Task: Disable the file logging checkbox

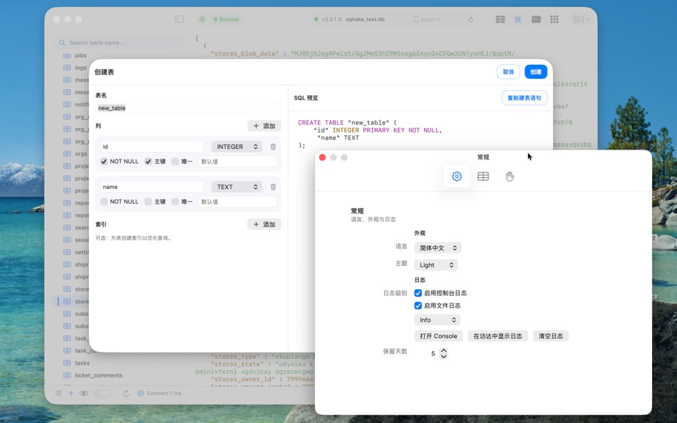Action: click(418, 305)
